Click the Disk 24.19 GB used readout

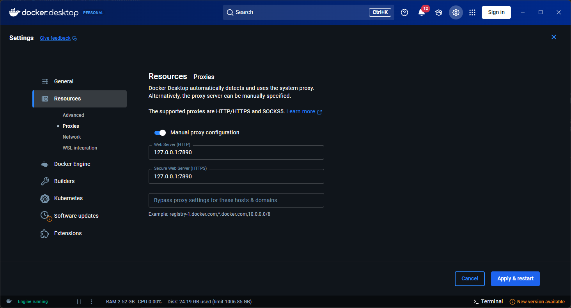point(209,302)
